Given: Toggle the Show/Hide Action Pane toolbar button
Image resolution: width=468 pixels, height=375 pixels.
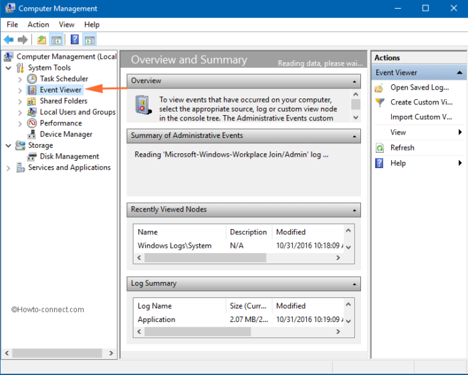Looking at the screenshot, I should (90, 40).
